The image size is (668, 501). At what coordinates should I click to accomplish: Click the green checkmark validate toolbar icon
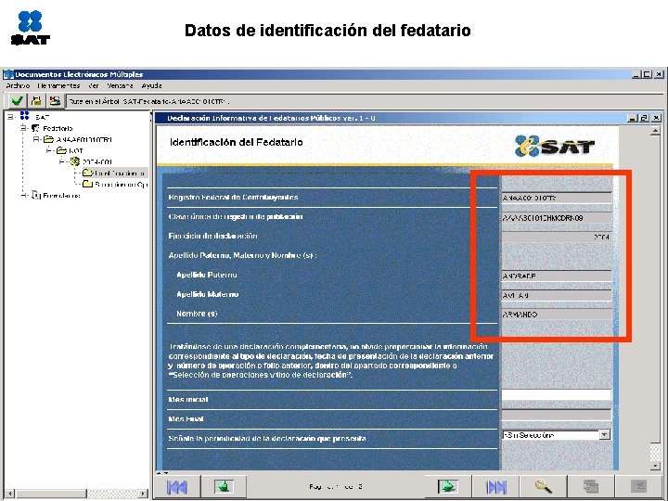(17, 101)
